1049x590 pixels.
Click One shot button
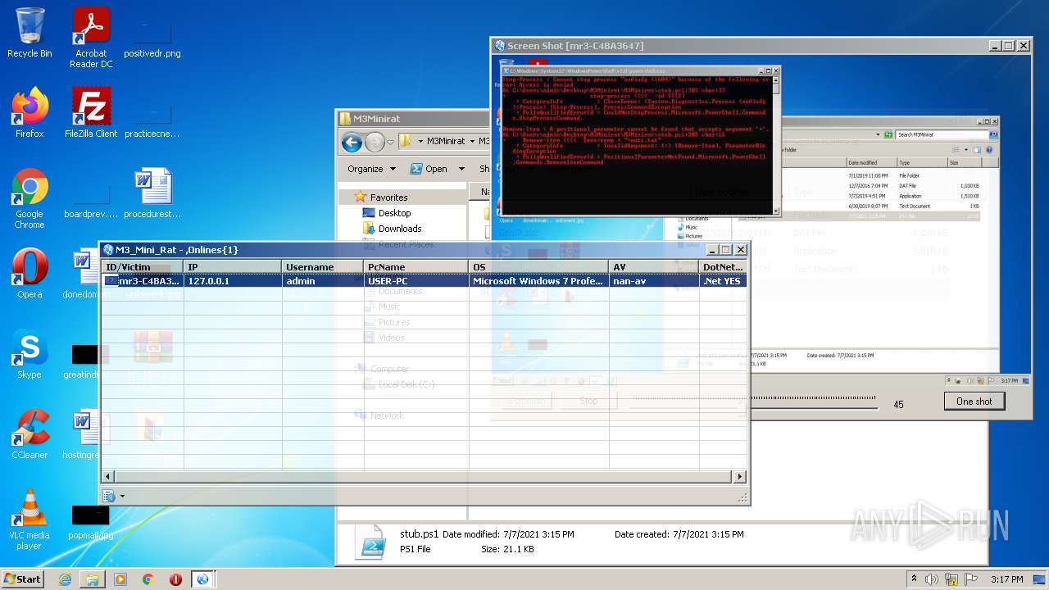pos(974,402)
